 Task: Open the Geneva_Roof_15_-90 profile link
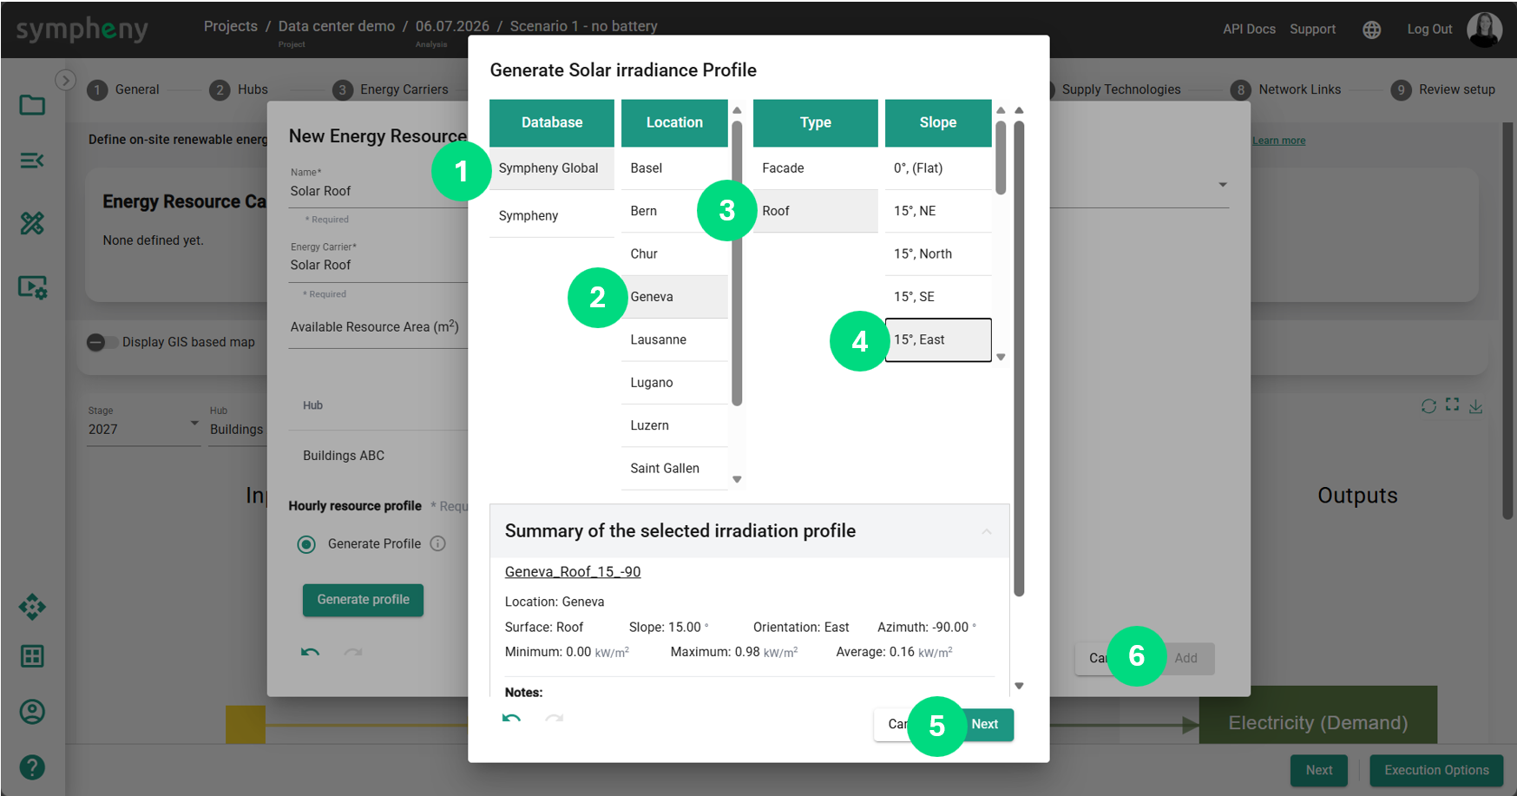573,572
